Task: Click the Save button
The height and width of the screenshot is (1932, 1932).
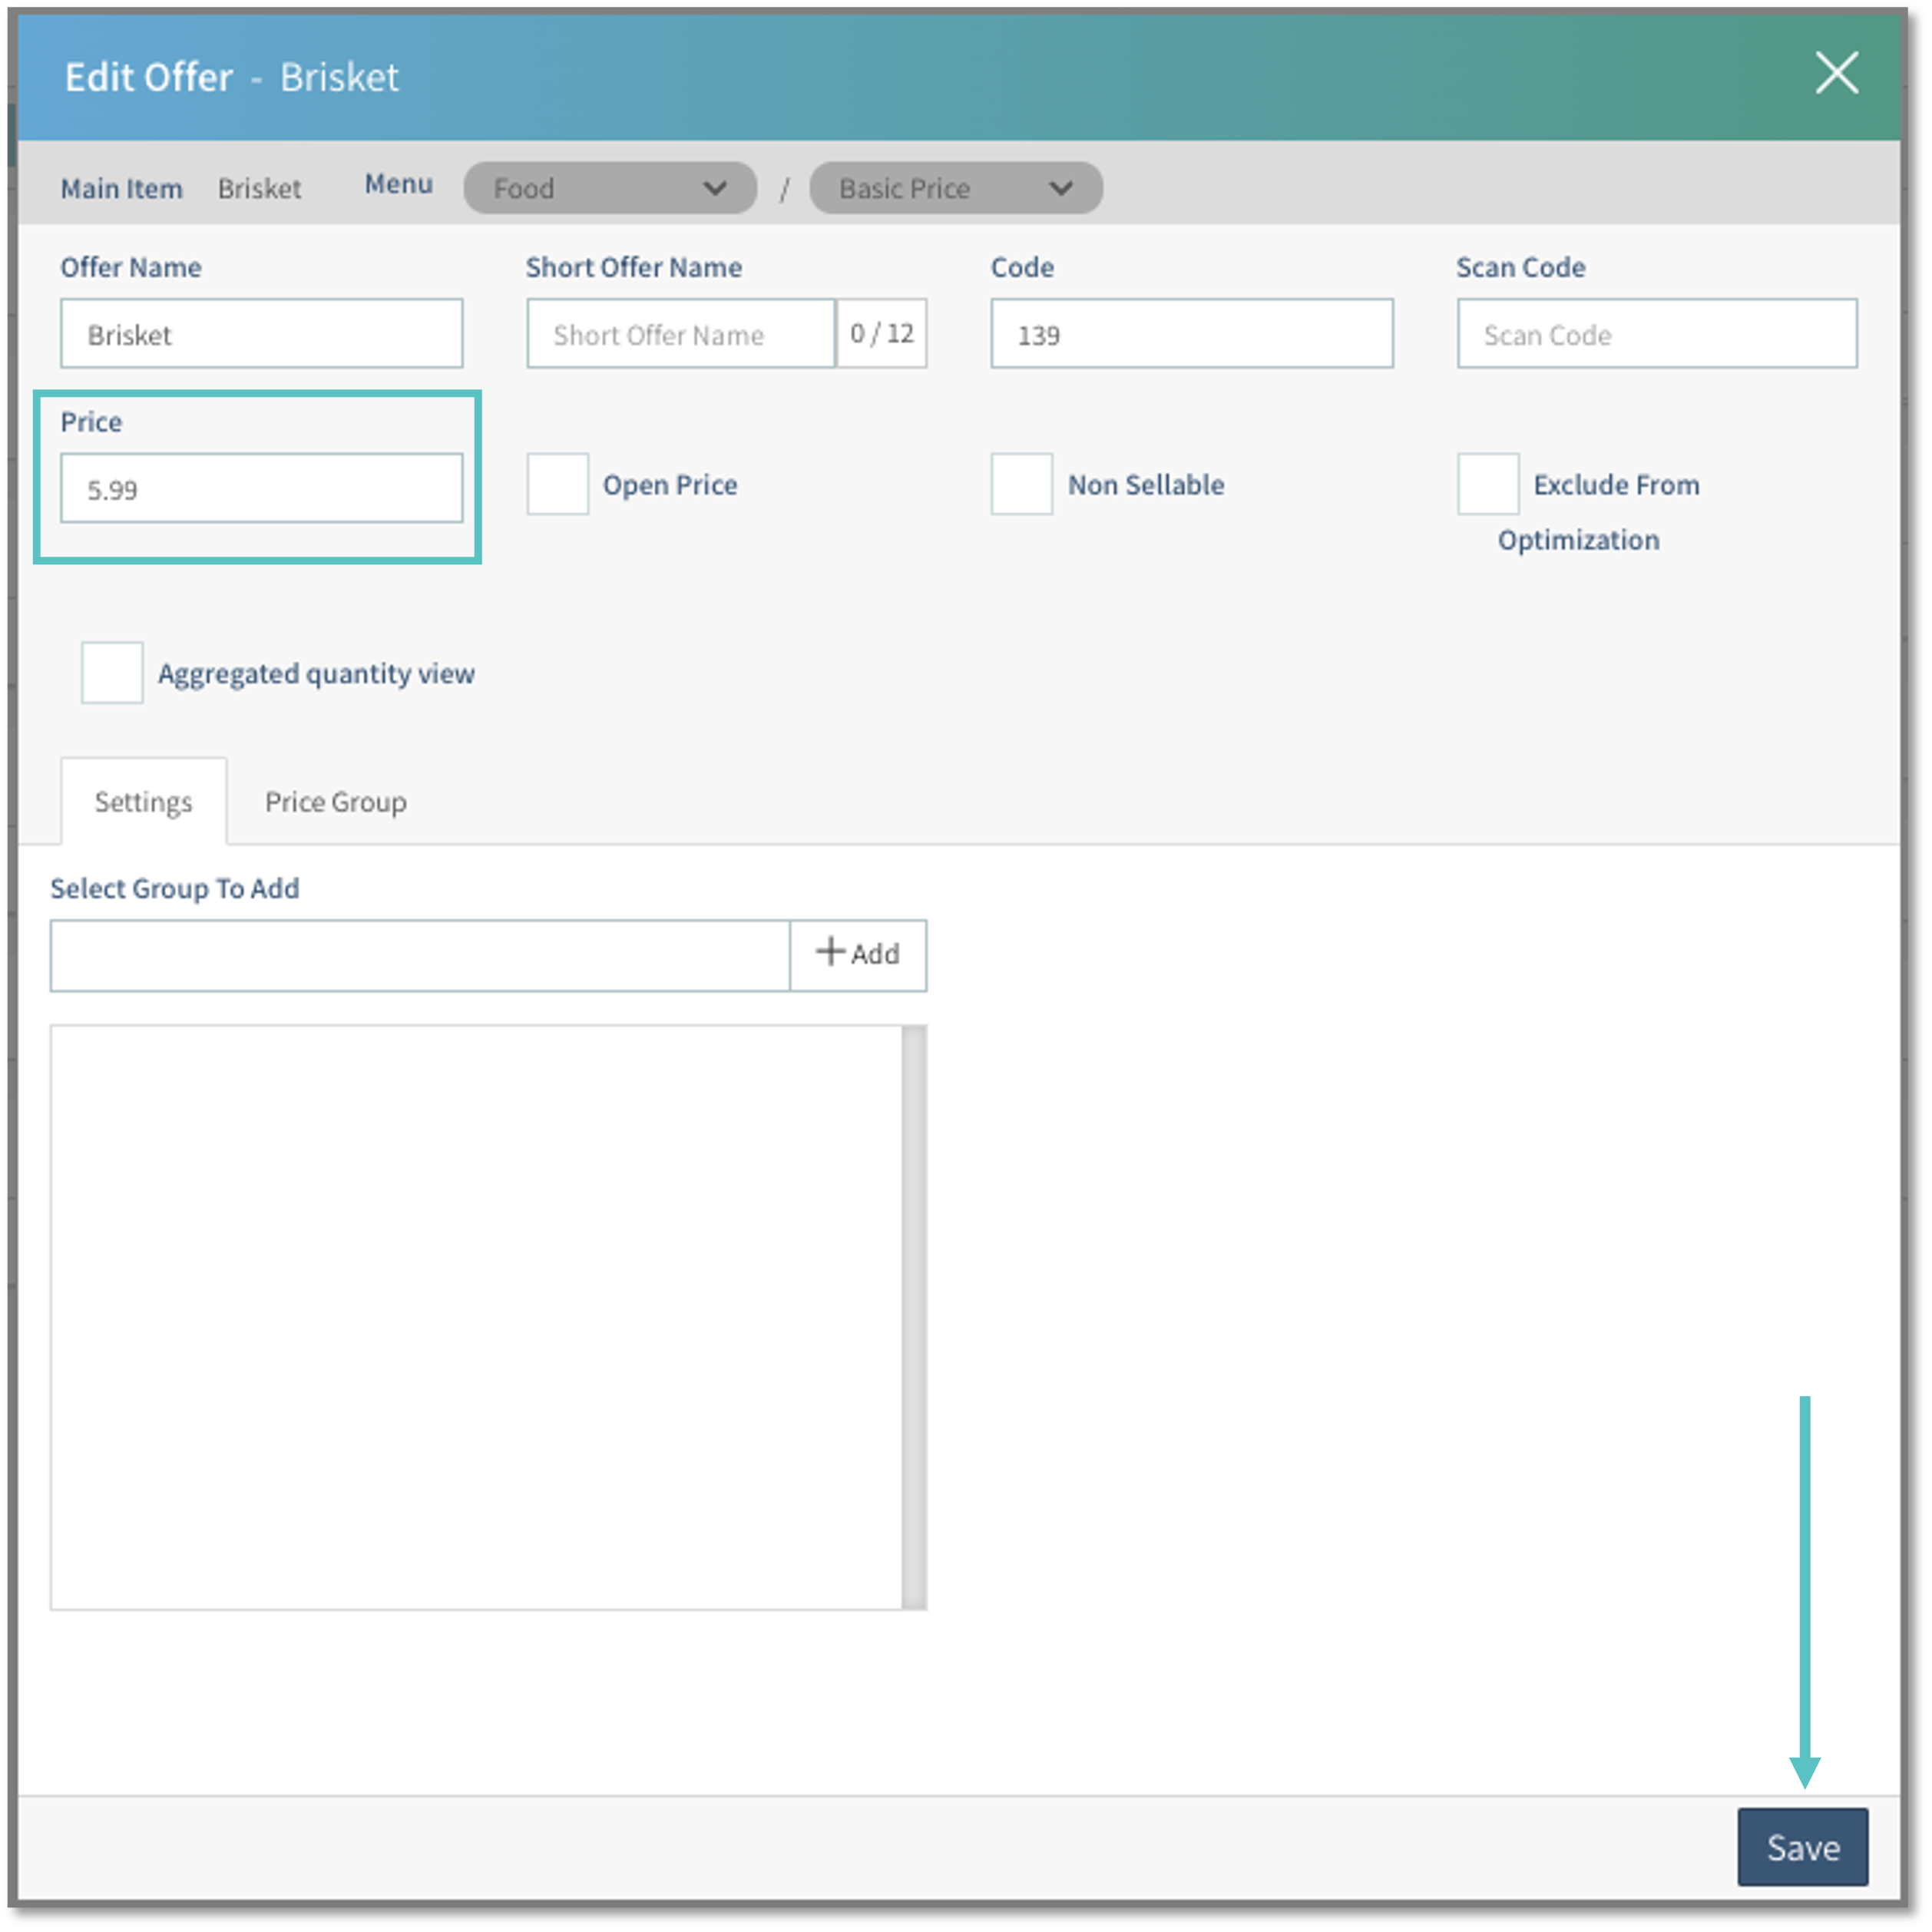Action: click(x=1802, y=1847)
